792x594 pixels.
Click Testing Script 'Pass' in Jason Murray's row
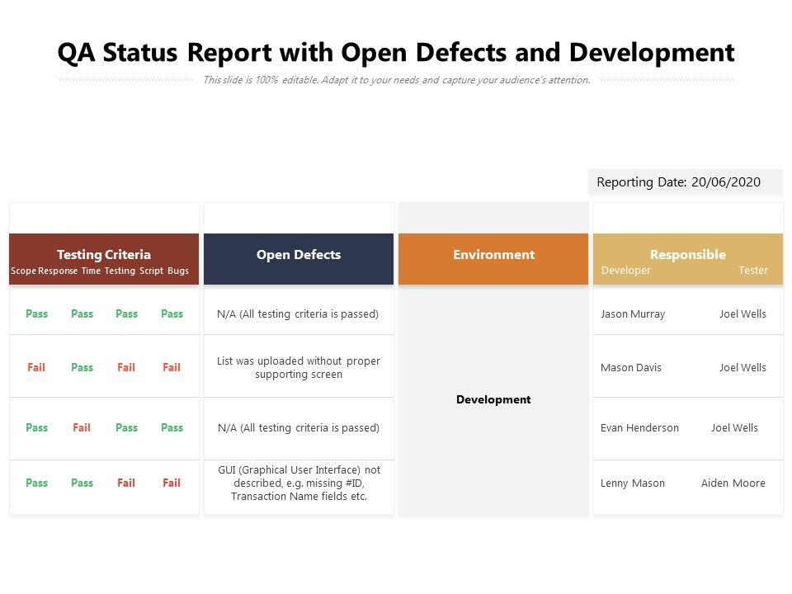pos(127,313)
